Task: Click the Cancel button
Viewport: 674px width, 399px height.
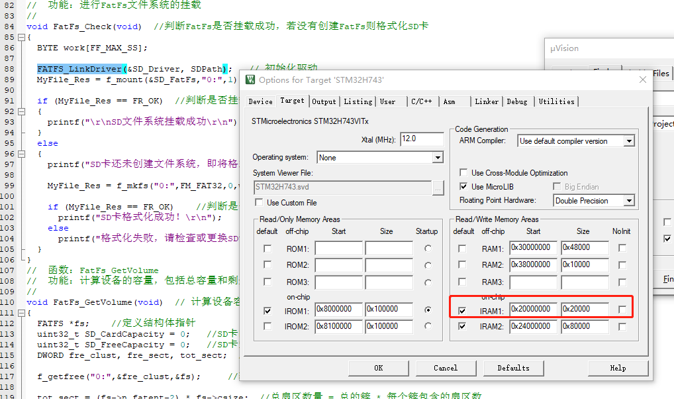Action: coord(446,368)
